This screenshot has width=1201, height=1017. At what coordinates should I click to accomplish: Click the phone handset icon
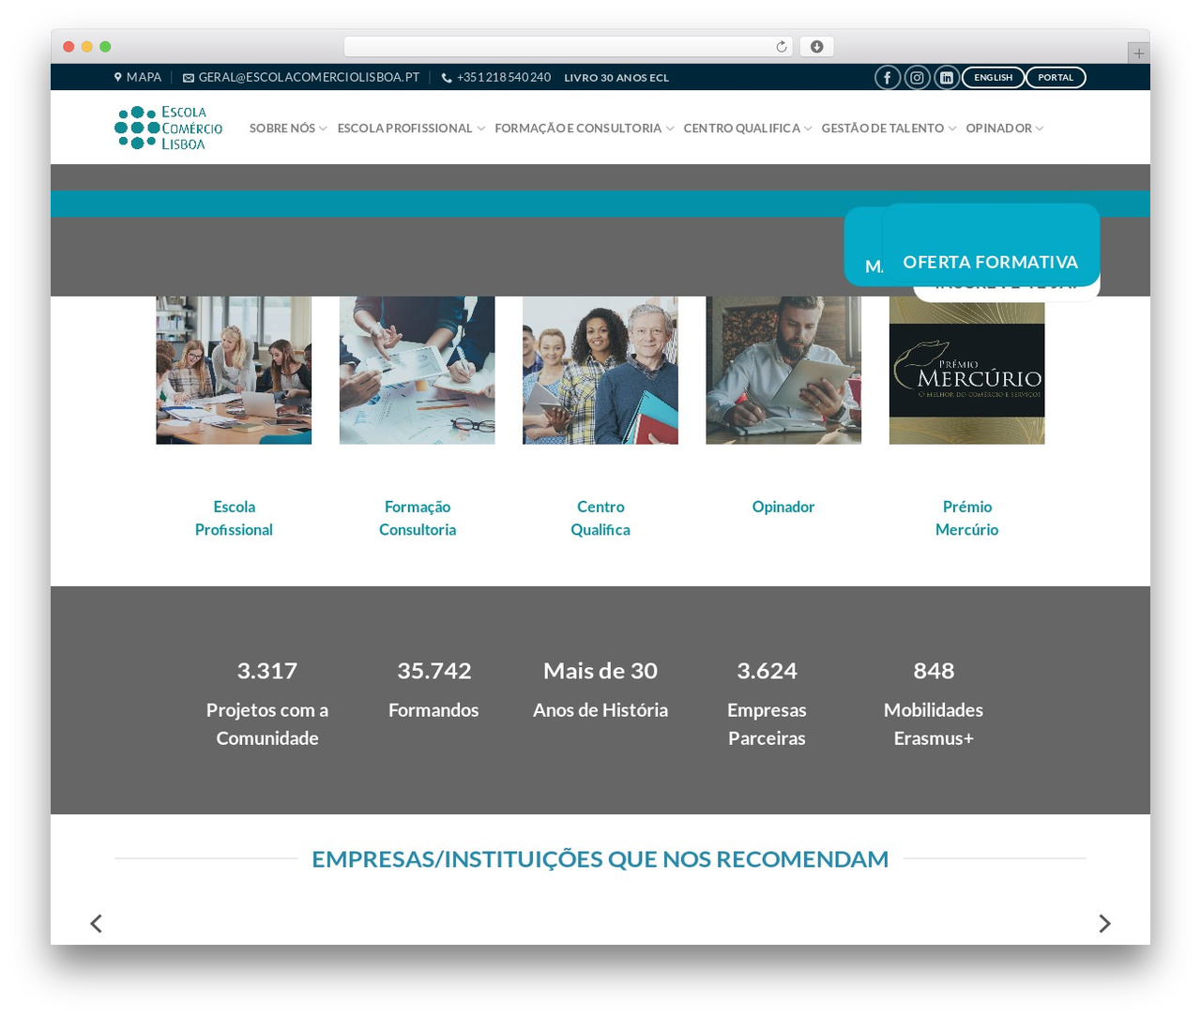(x=447, y=78)
